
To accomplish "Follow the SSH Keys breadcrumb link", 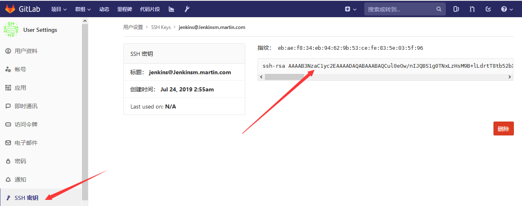I will pyautogui.click(x=161, y=27).
